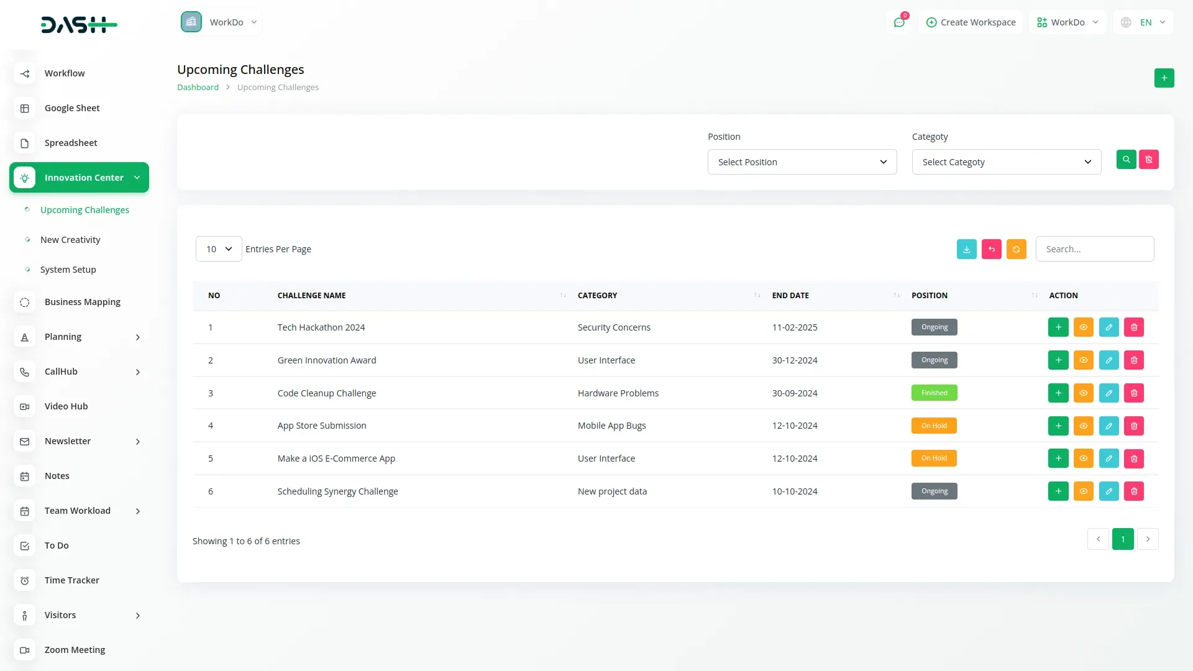
Task: Click the red filter reset trash icon
Action: click(1148, 160)
